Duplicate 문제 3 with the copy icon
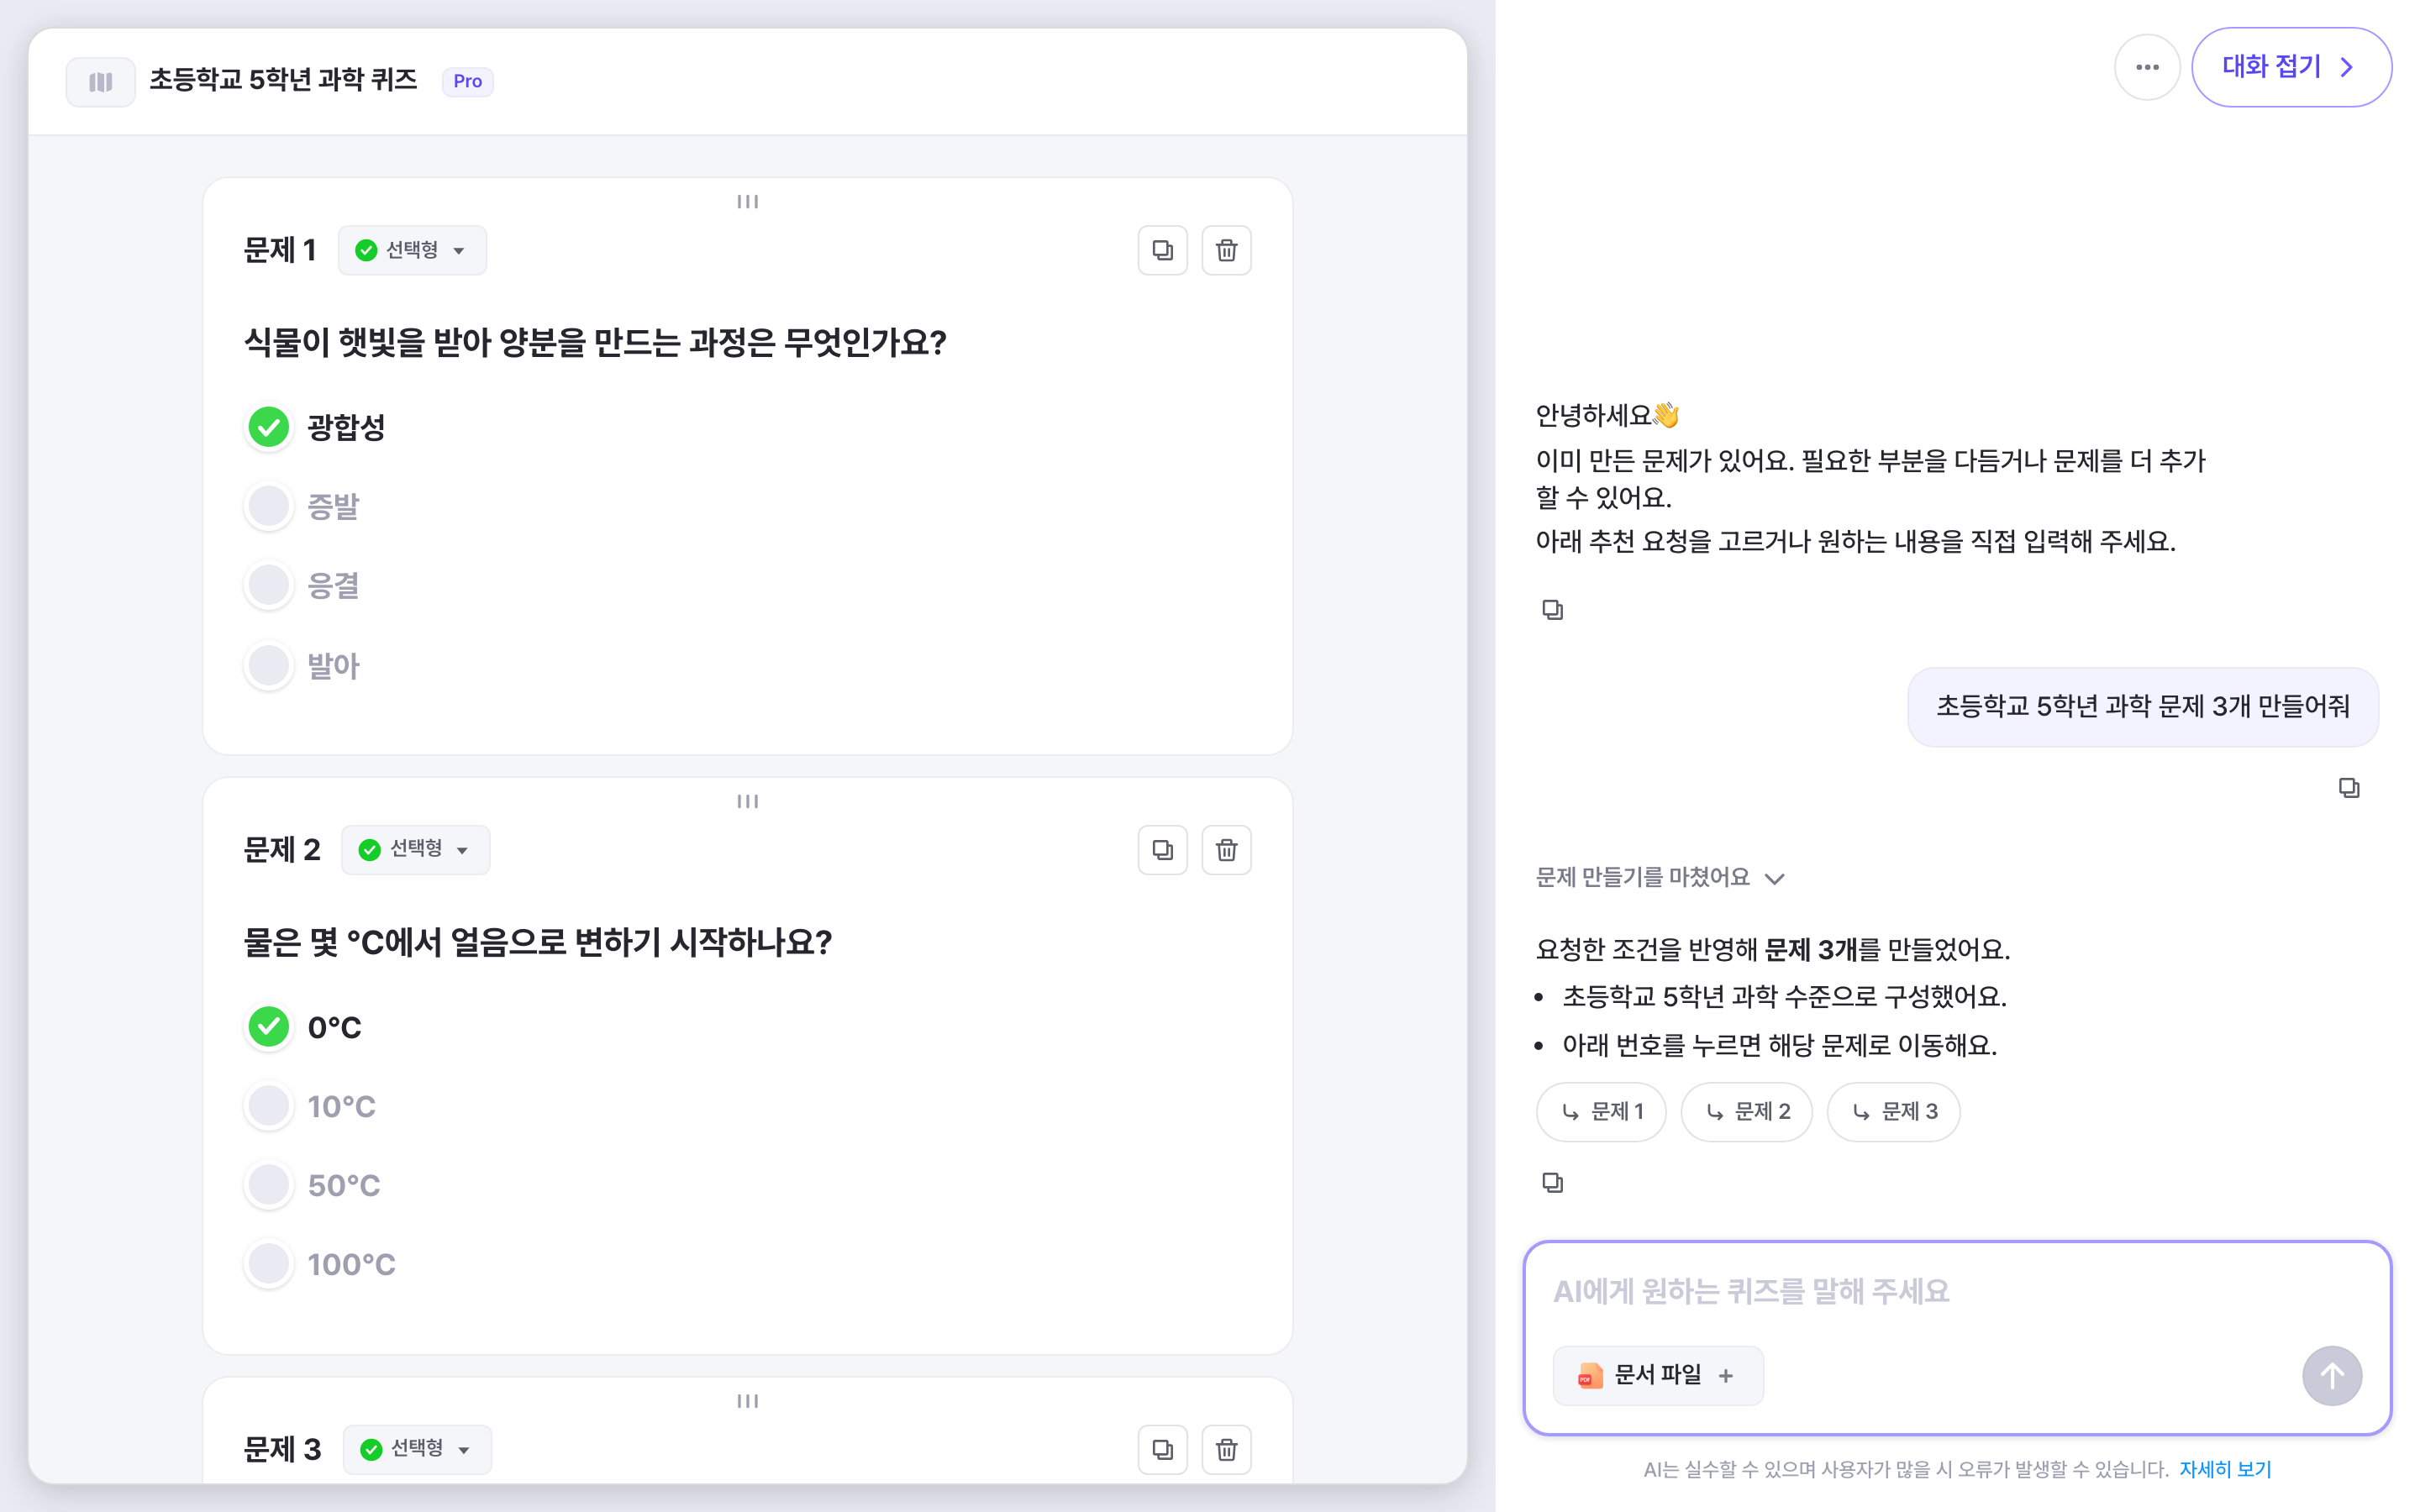Image resolution: width=2420 pixels, height=1512 pixels. [1162, 1449]
